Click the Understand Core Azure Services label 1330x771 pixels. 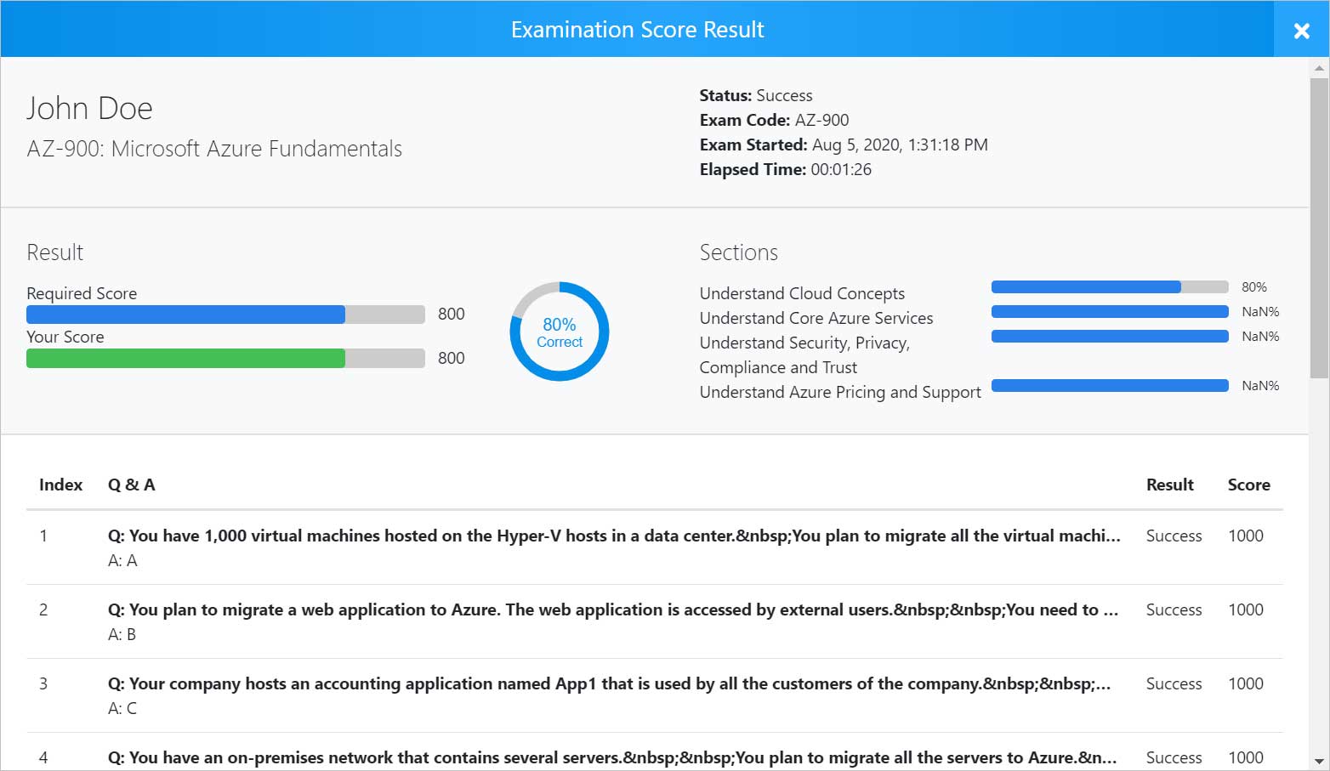(x=816, y=318)
